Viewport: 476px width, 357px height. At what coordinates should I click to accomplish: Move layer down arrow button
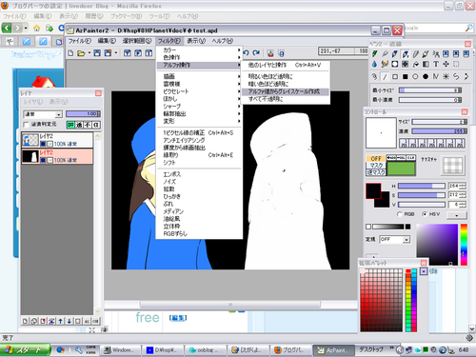(x=69, y=321)
